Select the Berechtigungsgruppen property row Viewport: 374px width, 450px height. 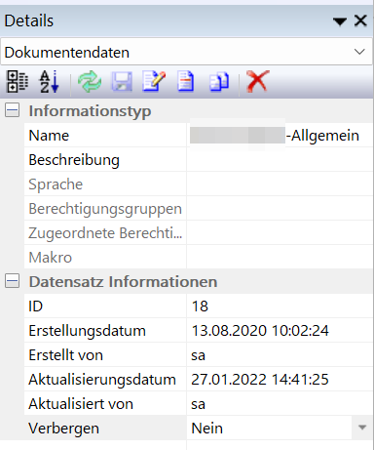click(199, 208)
